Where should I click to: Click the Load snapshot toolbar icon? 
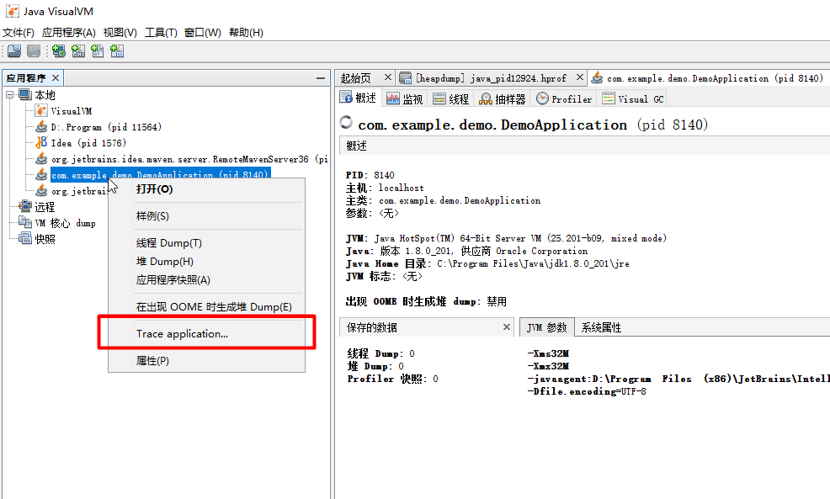coord(14,50)
